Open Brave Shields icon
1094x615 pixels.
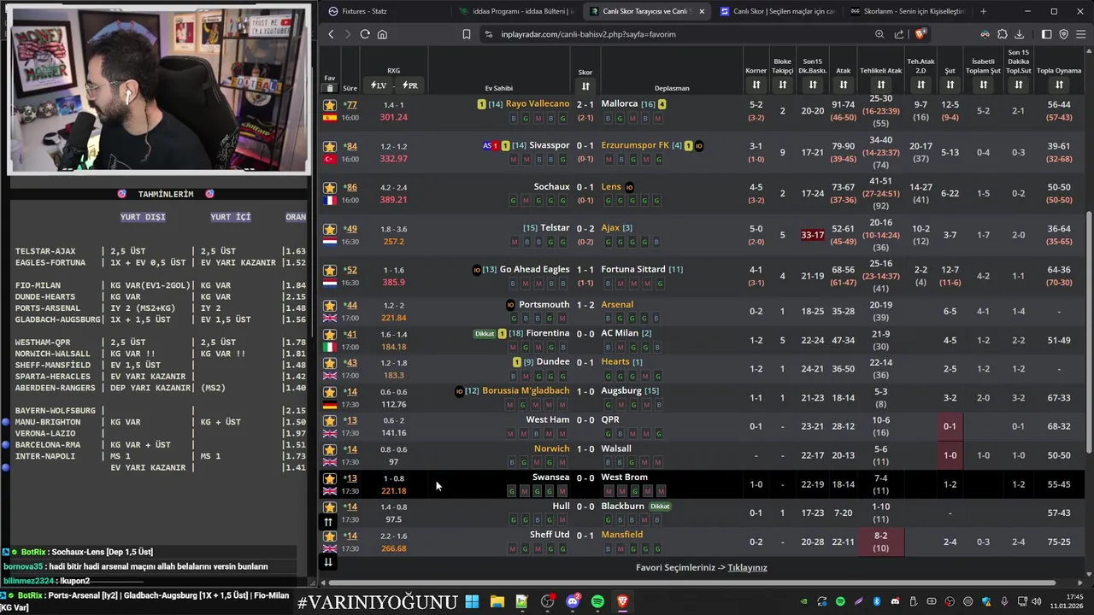coord(920,34)
